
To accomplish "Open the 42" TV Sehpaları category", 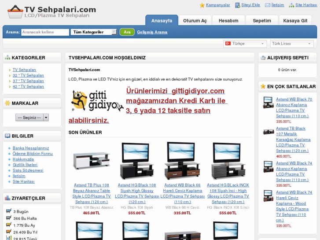I will pos(28,86).
